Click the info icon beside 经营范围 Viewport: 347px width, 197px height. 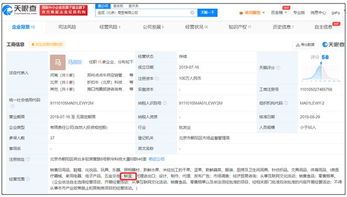click(x=28, y=179)
